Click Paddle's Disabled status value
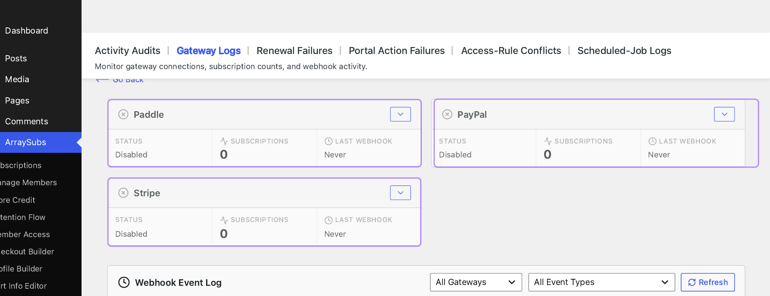The height and width of the screenshot is (296, 770). [x=131, y=155]
